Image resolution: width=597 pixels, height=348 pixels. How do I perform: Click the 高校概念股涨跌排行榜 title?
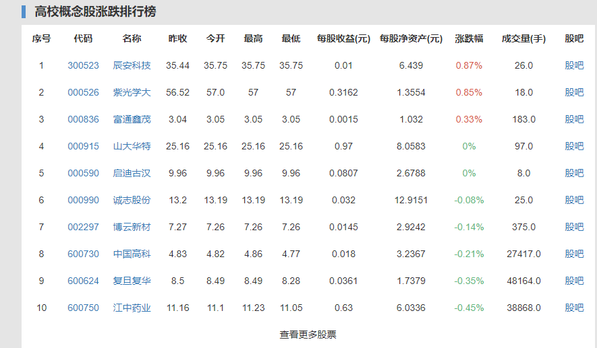click(95, 11)
